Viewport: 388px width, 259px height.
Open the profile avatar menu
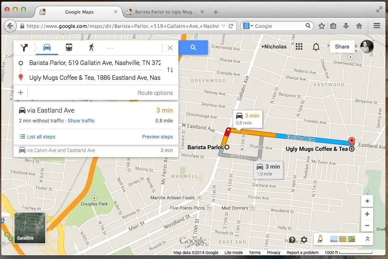[x=367, y=46]
